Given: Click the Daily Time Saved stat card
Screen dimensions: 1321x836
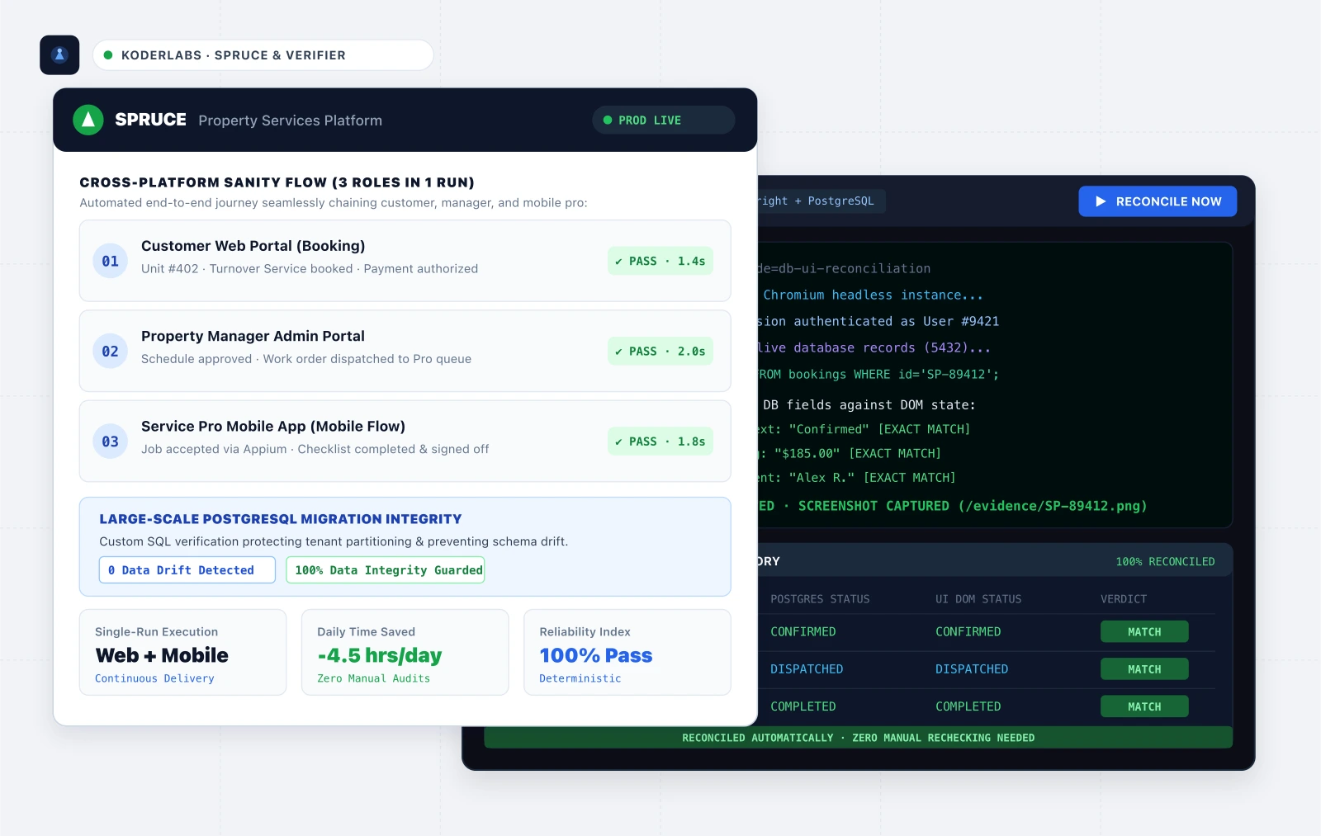Looking at the screenshot, I should click(x=405, y=653).
